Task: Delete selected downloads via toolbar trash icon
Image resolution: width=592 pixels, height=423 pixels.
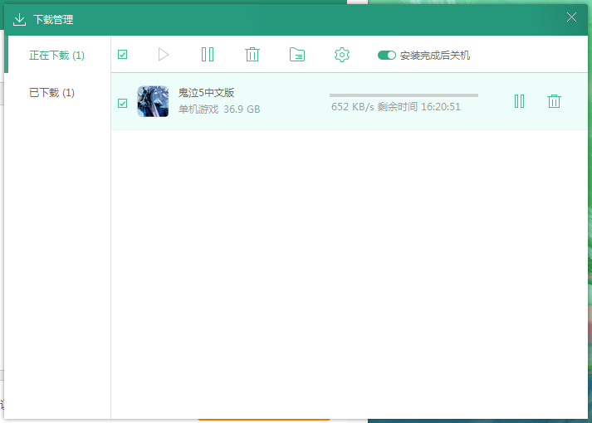Action: 252,55
